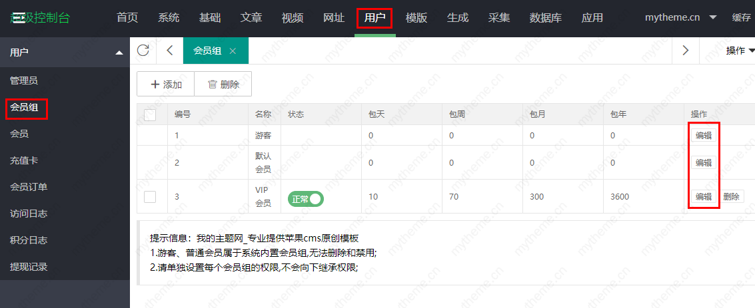Click the 删除 button with trash icon
755x308 pixels.
(223, 84)
